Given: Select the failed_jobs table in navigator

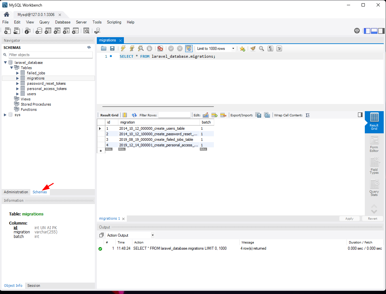Looking at the screenshot, I should coord(36,73).
